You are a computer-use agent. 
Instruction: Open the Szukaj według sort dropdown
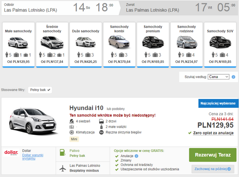[x=218, y=77]
